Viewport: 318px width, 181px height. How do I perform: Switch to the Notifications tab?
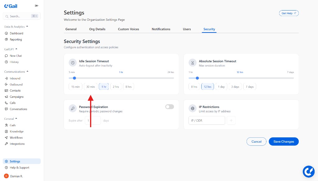pos(161,29)
